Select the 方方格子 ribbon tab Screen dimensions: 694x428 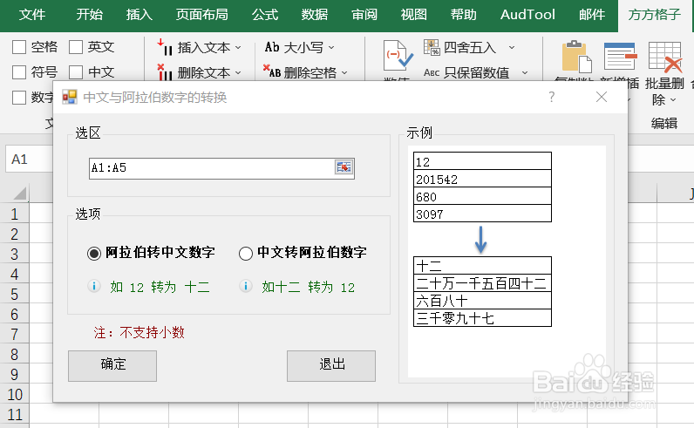(x=654, y=15)
